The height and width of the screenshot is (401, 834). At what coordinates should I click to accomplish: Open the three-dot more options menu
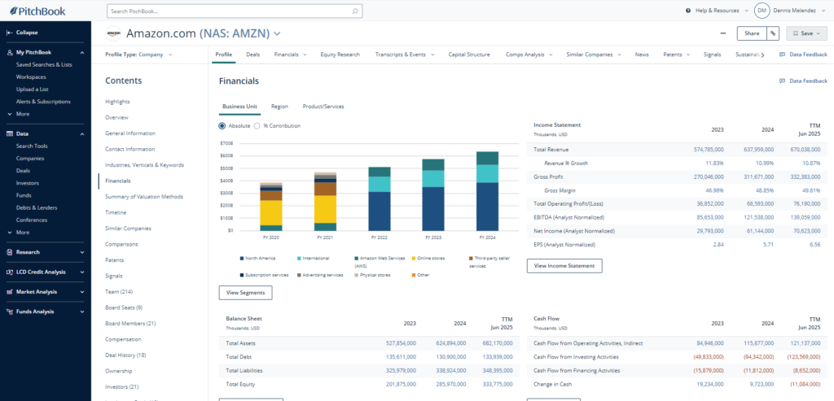tap(723, 33)
